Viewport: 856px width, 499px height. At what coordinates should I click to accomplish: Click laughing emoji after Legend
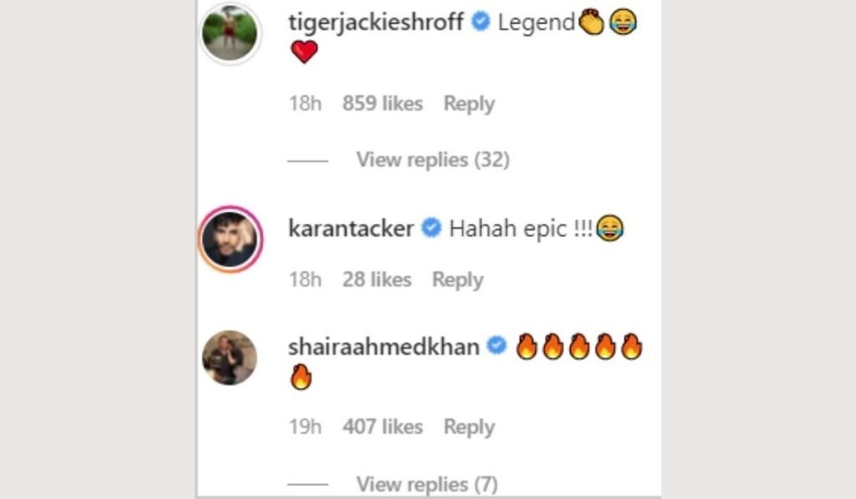click(620, 23)
